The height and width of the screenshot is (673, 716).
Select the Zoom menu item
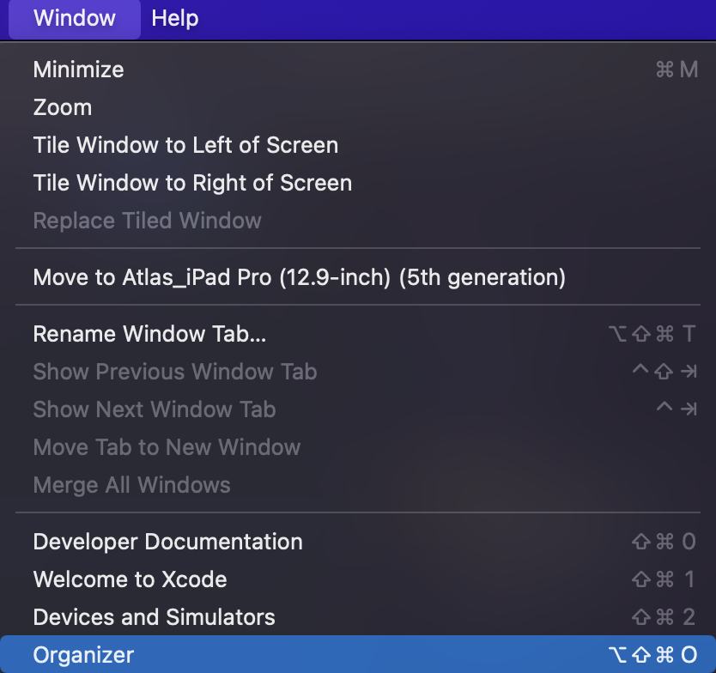(x=358, y=108)
